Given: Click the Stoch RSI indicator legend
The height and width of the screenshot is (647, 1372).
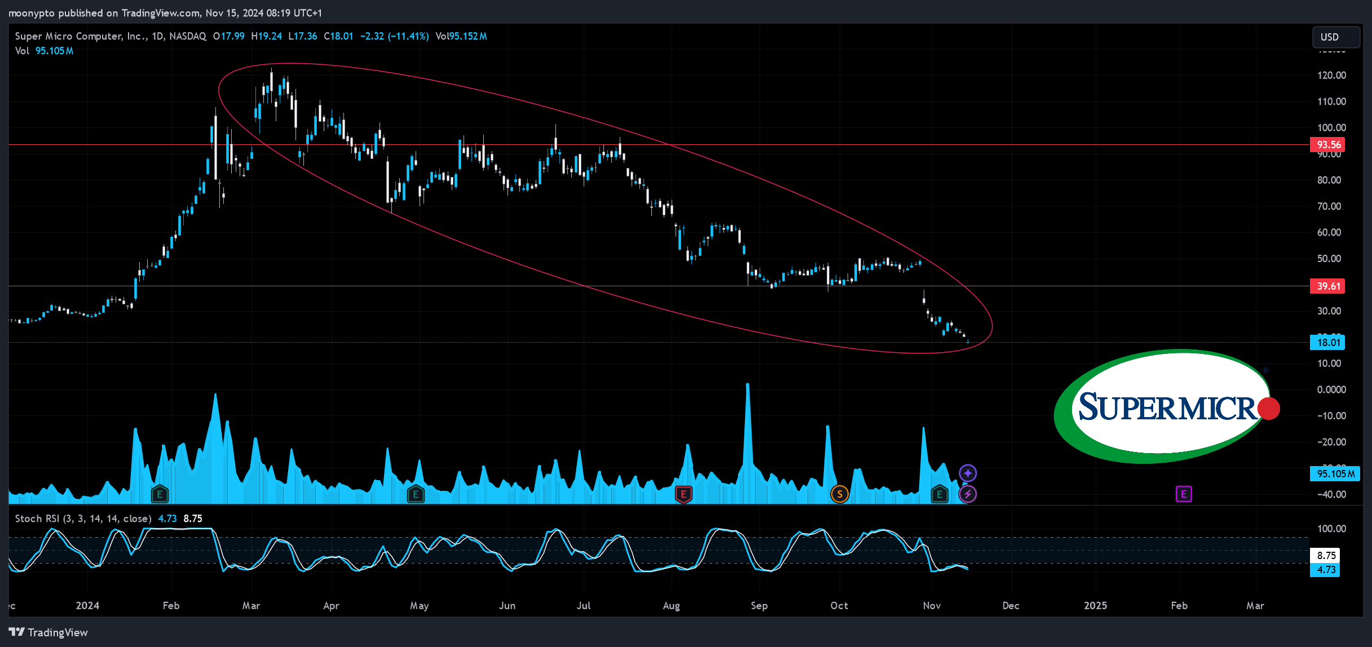Looking at the screenshot, I should pos(108,519).
